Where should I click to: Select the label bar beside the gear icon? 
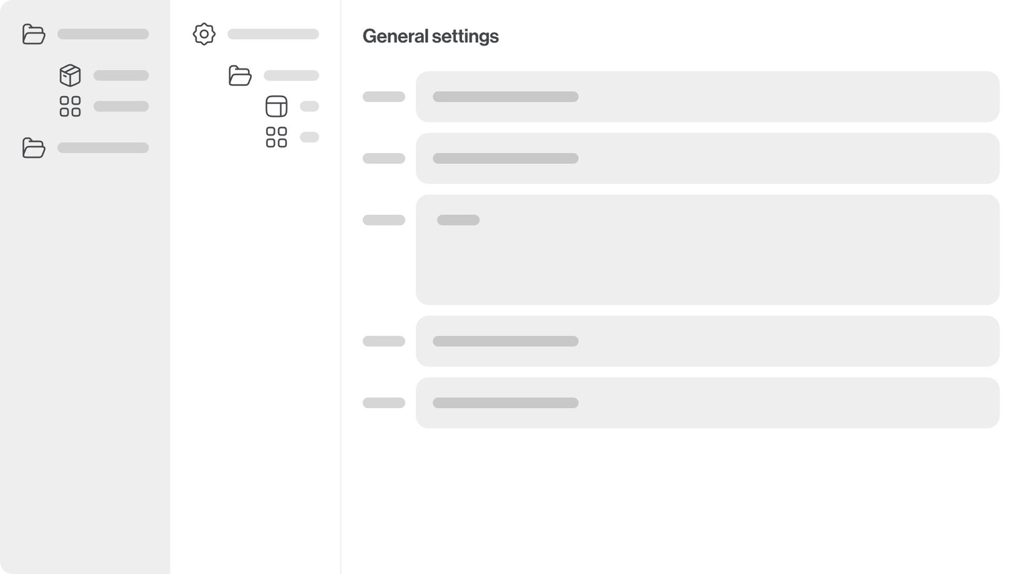(x=273, y=34)
